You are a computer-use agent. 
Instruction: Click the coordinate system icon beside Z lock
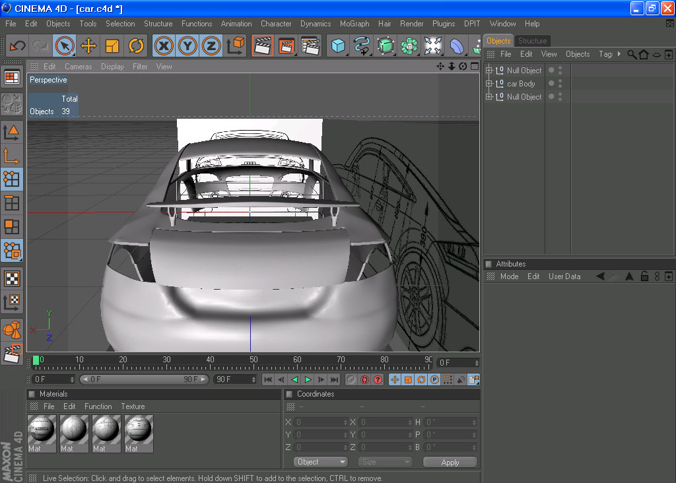pos(236,46)
